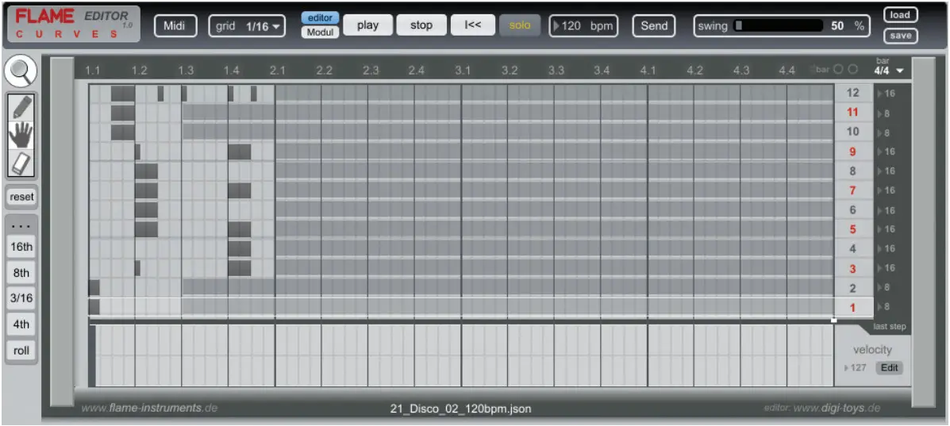The image size is (950, 426).
Task: Activate the hand move tool
Action: (x=22, y=135)
